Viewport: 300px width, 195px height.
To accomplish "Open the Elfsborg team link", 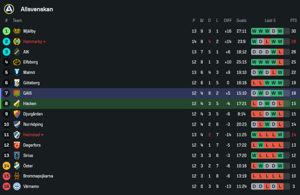I will point(30,62).
